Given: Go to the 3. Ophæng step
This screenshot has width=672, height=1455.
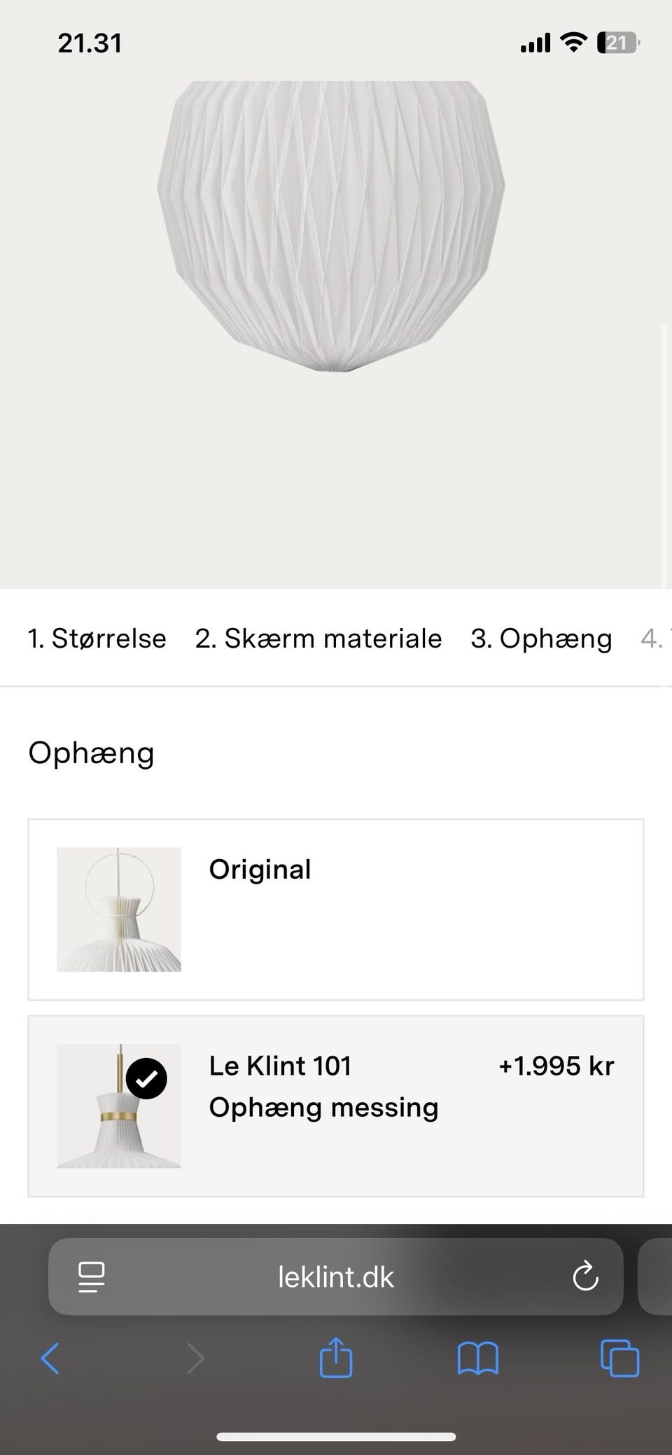Looking at the screenshot, I should click(x=541, y=638).
